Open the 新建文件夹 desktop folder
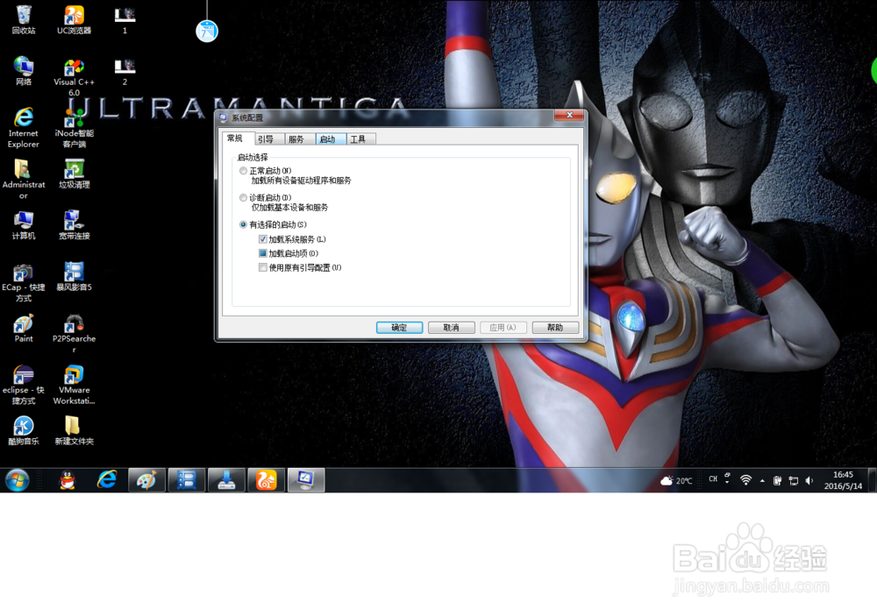The width and height of the screenshot is (877, 616). coord(74,430)
